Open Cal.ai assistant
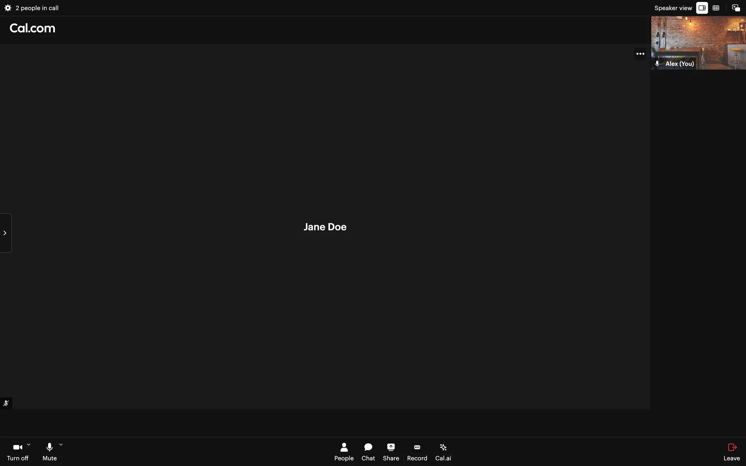 (x=443, y=452)
